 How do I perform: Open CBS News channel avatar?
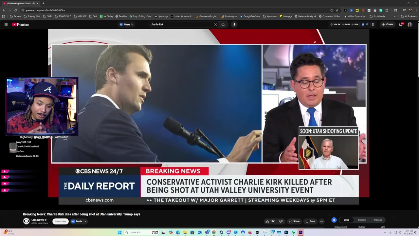[26, 221]
